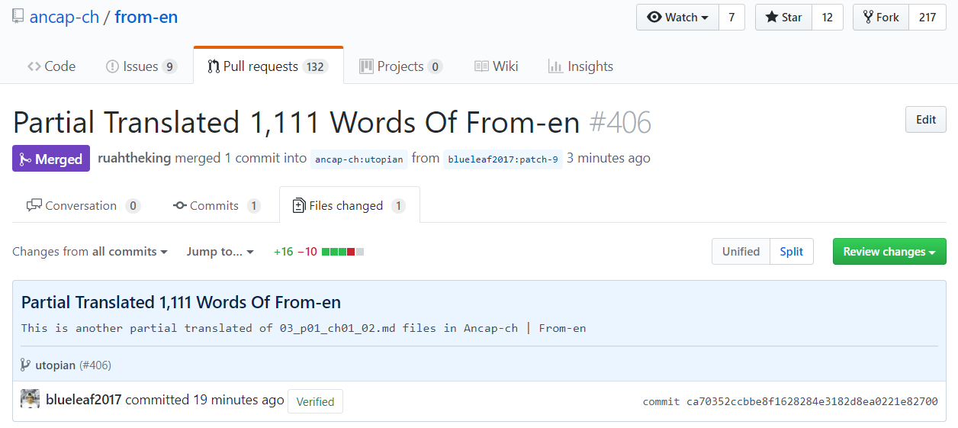Select the Files changed tab
This screenshot has height=428, width=958.
click(x=349, y=205)
